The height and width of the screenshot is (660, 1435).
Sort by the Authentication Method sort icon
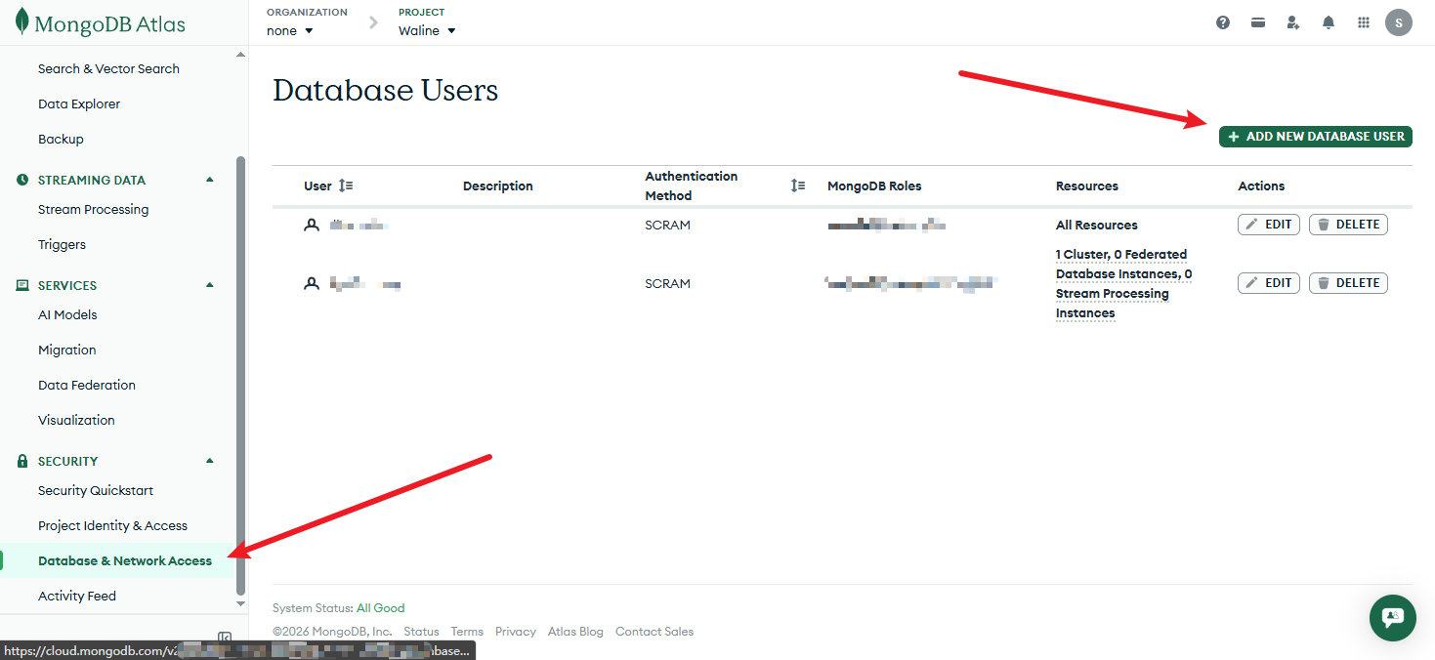click(x=798, y=186)
